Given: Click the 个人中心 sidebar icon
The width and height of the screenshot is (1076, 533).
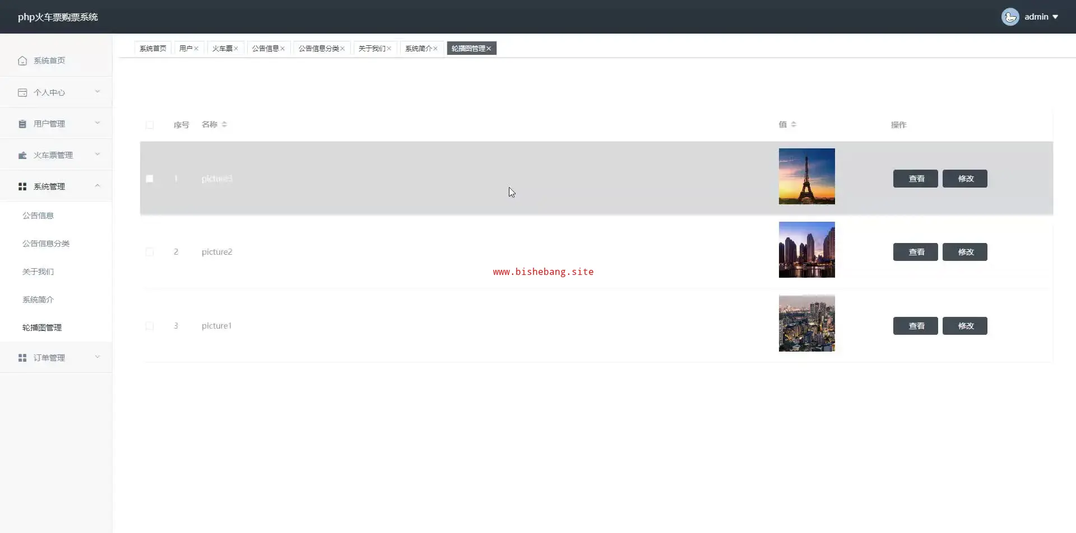Looking at the screenshot, I should pyautogui.click(x=22, y=92).
